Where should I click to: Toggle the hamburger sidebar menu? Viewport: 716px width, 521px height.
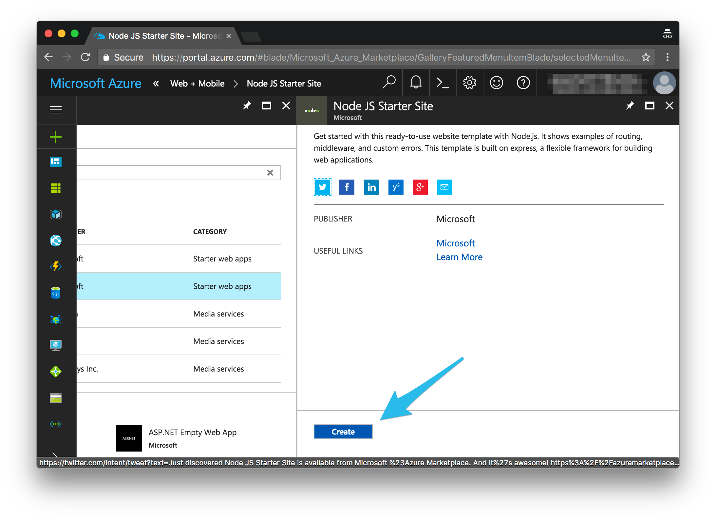click(x=56, y=110)
